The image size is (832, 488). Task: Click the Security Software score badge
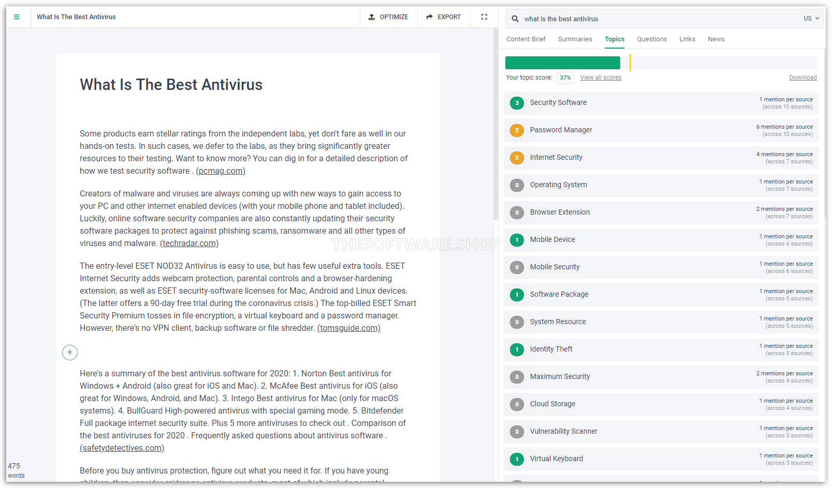click(517, 103)
